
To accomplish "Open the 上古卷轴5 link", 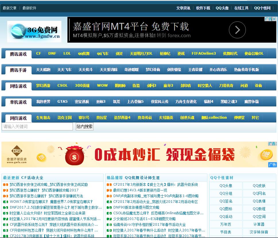I will click(135, 102).
